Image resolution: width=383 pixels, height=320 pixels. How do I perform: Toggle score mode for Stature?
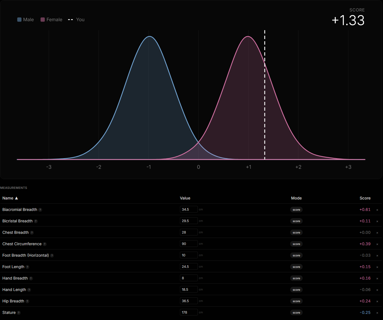tap(296, 312)
